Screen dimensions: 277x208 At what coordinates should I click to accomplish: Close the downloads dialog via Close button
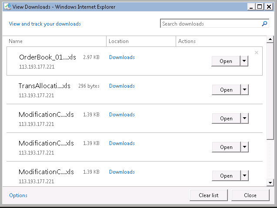pos(250,195)
